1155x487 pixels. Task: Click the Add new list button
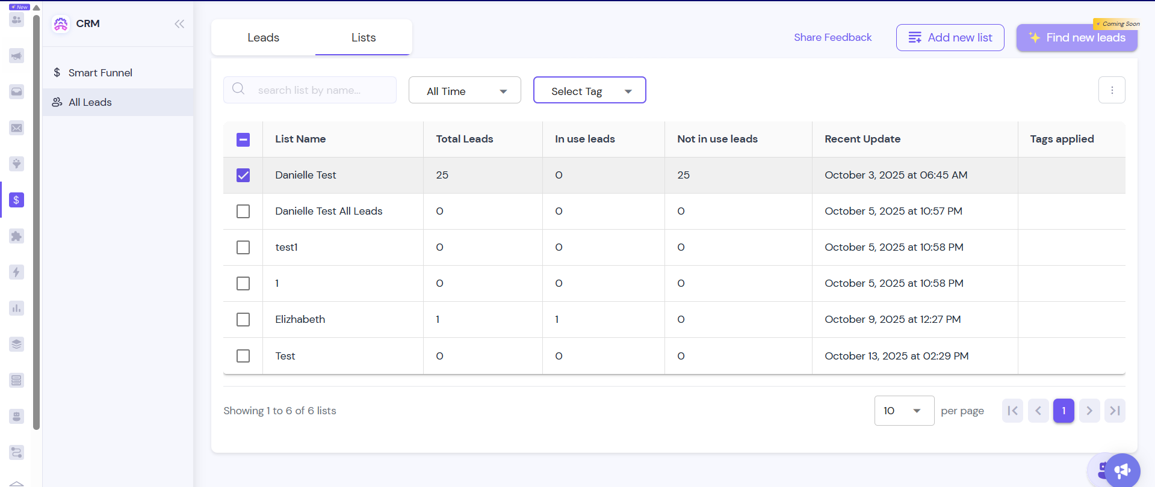tap(950, 37)
